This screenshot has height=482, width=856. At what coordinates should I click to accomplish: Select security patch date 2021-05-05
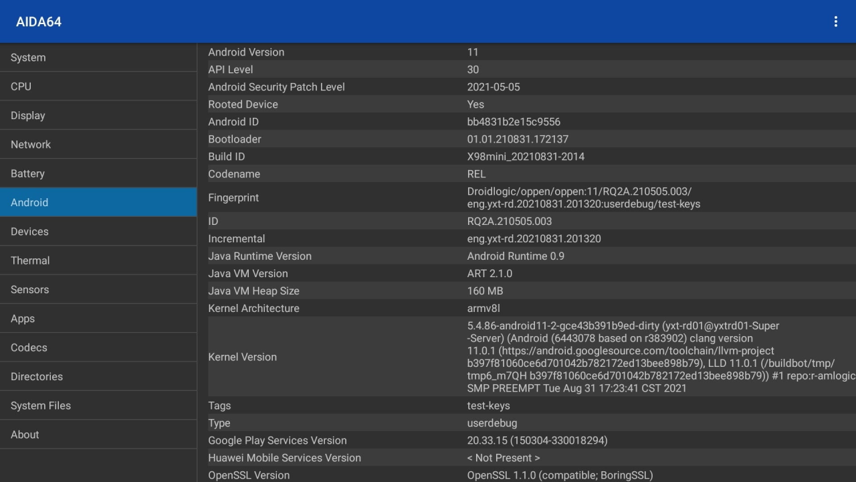coord(494,87)
